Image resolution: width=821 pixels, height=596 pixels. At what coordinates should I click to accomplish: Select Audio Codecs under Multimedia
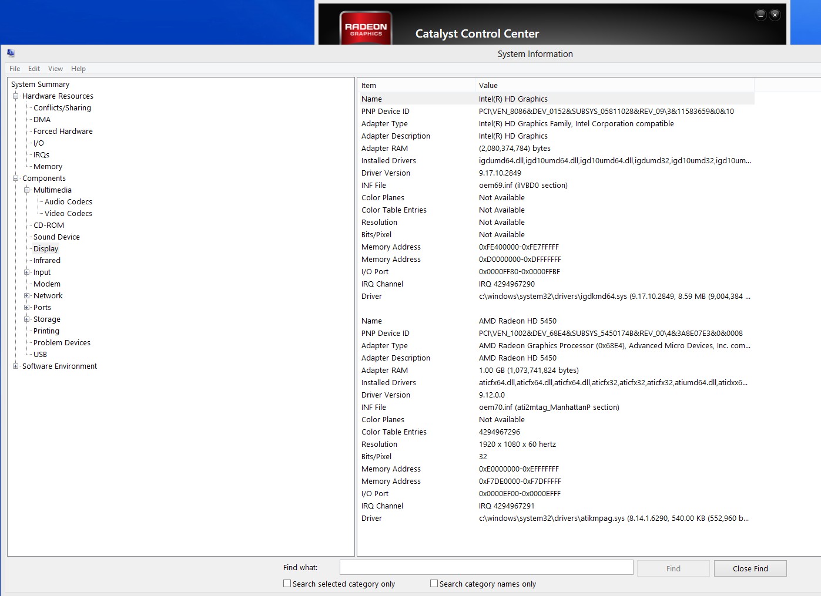(68, 201)
